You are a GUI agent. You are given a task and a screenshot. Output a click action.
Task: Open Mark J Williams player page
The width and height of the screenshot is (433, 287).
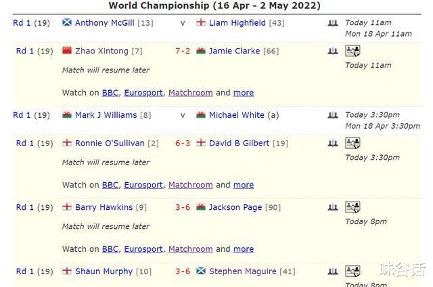(x=106, y=115)
